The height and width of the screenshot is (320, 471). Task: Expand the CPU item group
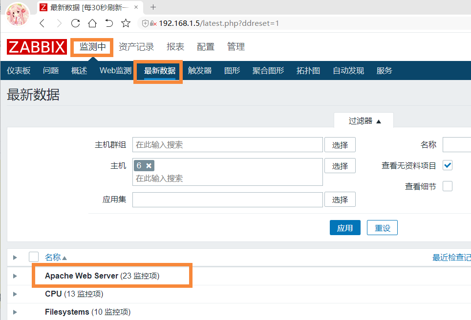(15, 294)
